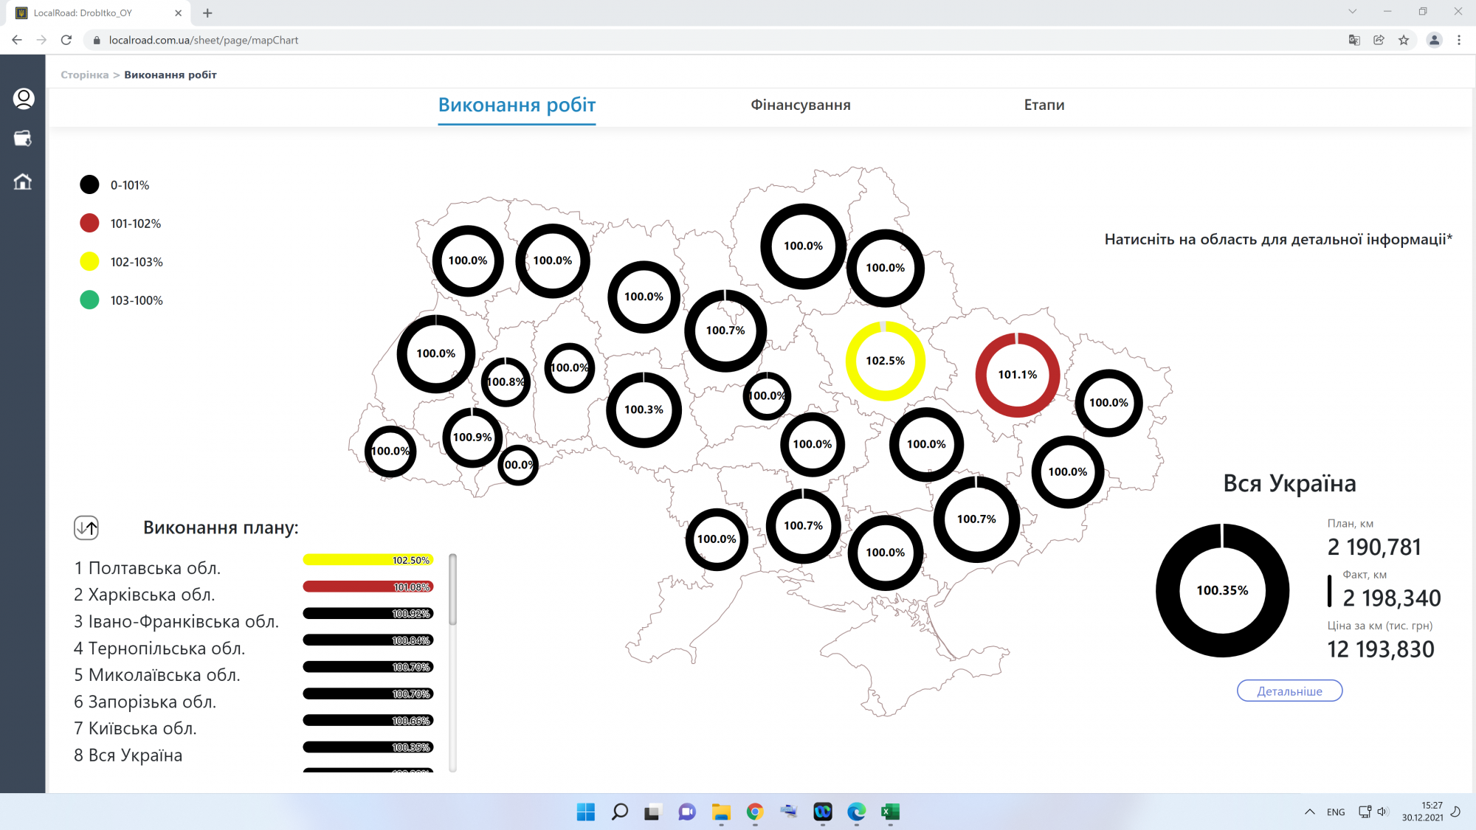Select the red 101.1% region donut
Viewport: 1476px width, 830px height.
[1018, 375]
